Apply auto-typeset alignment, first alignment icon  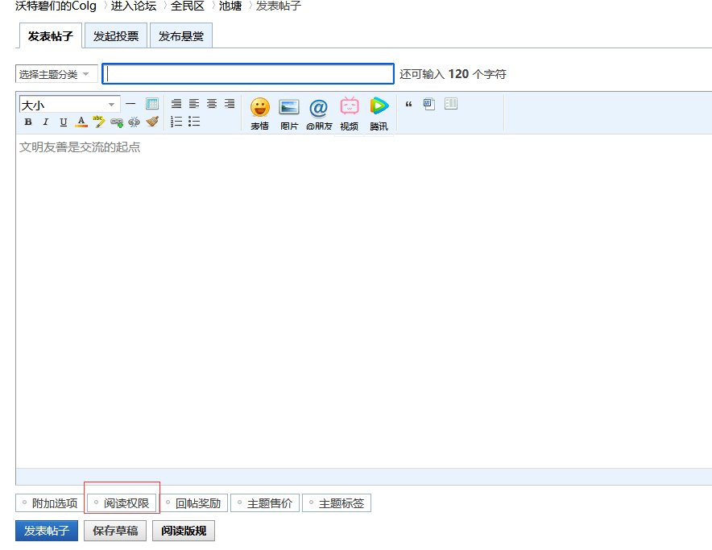176,104
